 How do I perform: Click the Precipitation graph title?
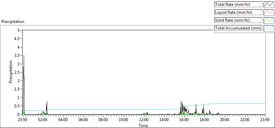coord(13,22)
